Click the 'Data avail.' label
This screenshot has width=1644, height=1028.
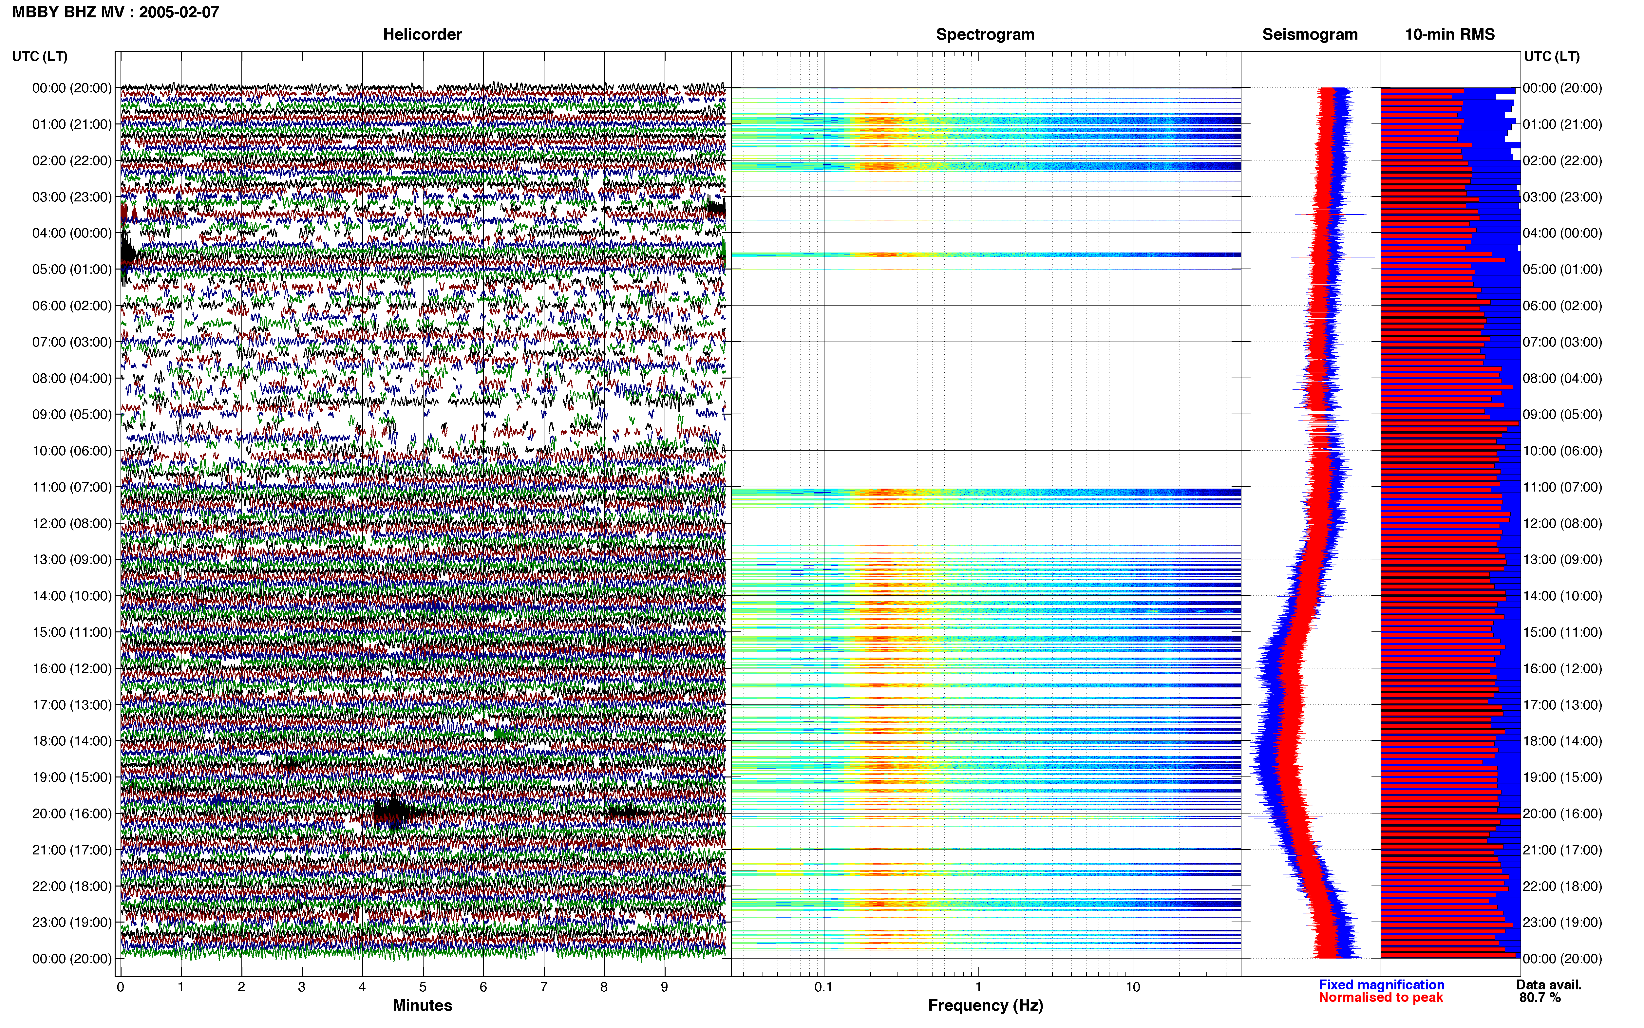click(x=1549, y=984)
